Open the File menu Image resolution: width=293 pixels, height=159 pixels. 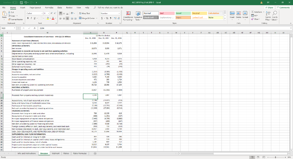pos(4,7)
